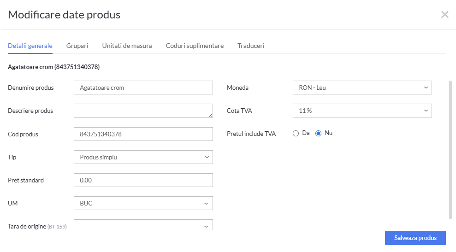Select Nu for Pretul include TVA

point(319,134)
